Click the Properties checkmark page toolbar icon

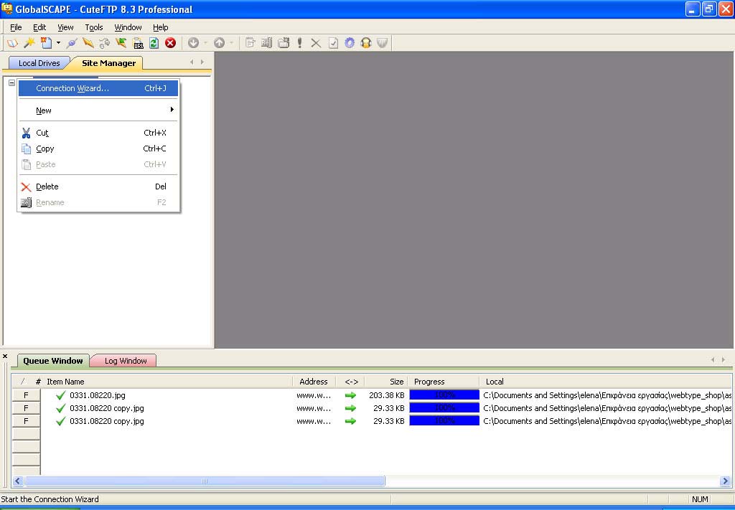(333, 43)
